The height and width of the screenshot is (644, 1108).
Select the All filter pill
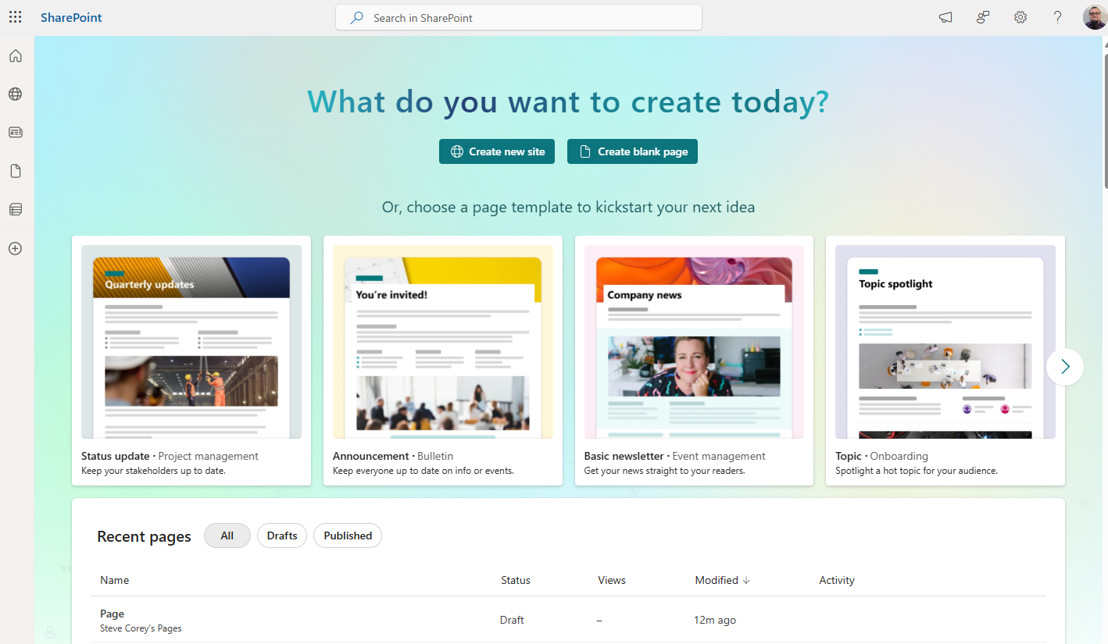227,535
